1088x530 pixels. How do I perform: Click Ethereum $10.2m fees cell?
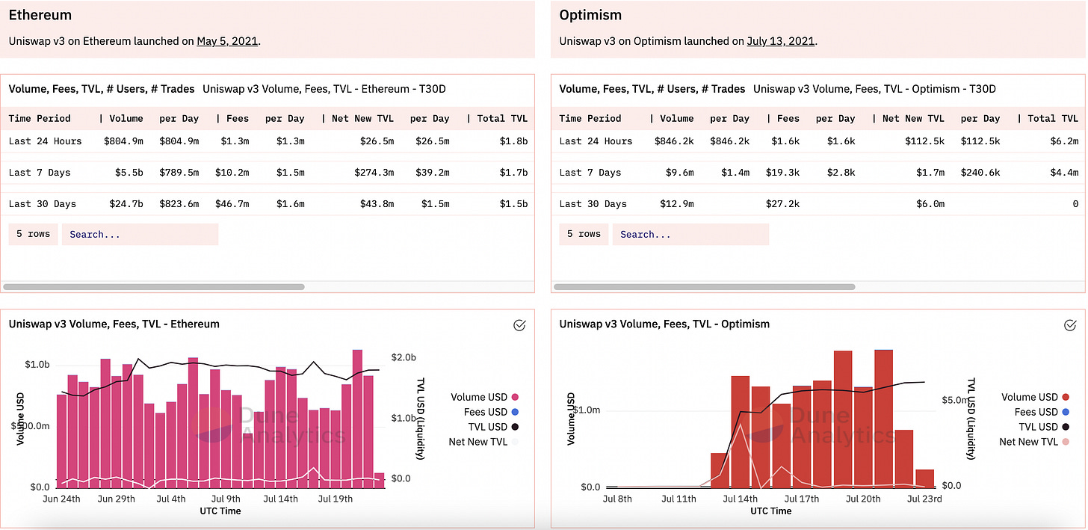click(x=232, y=173)
